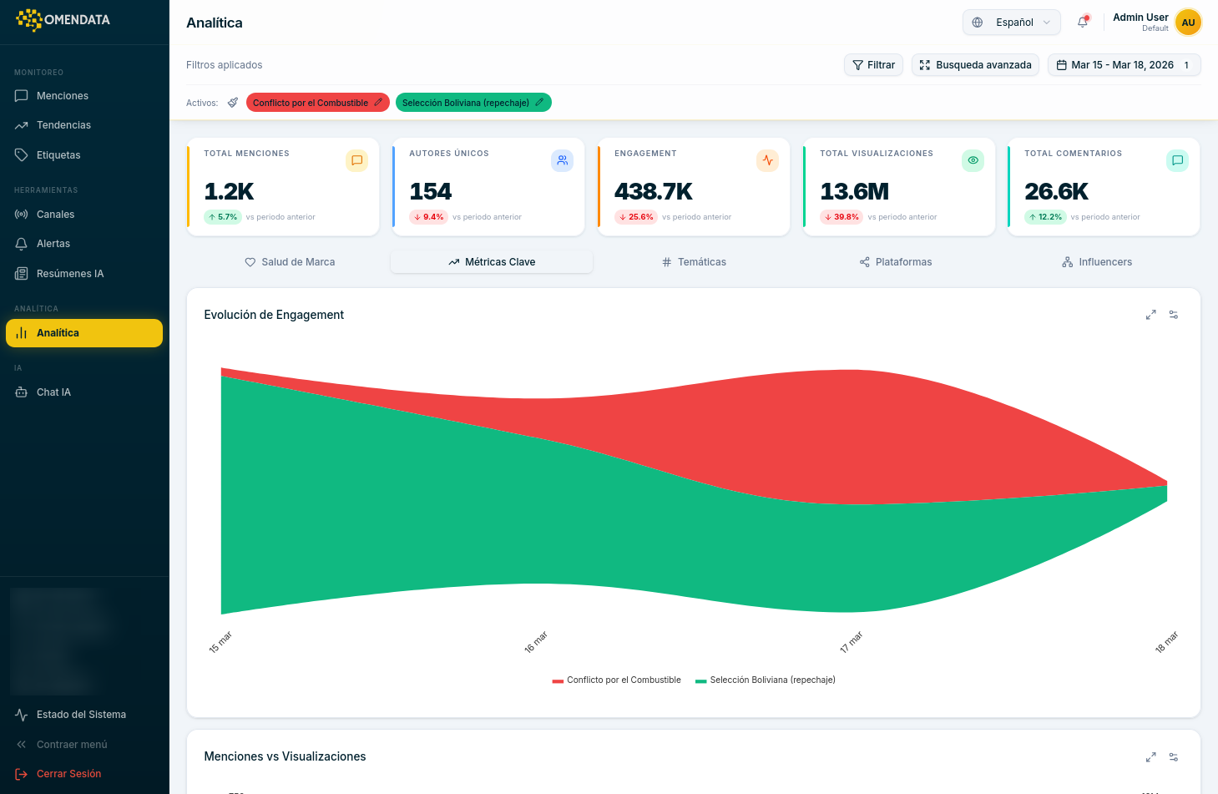Expand the Evolución de Engagement chart fullscreen

pos(1150,315)
